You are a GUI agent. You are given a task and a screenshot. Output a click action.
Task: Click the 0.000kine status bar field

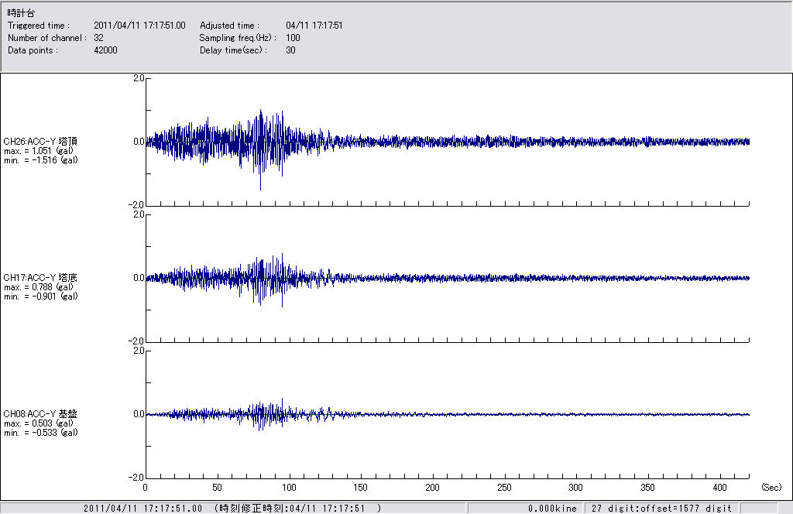pyautogui.click(x=552, y=509)
